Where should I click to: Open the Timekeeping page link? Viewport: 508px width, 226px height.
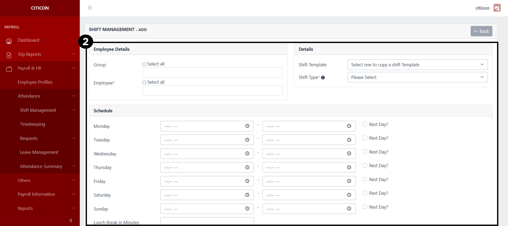(x=32, y=124)
